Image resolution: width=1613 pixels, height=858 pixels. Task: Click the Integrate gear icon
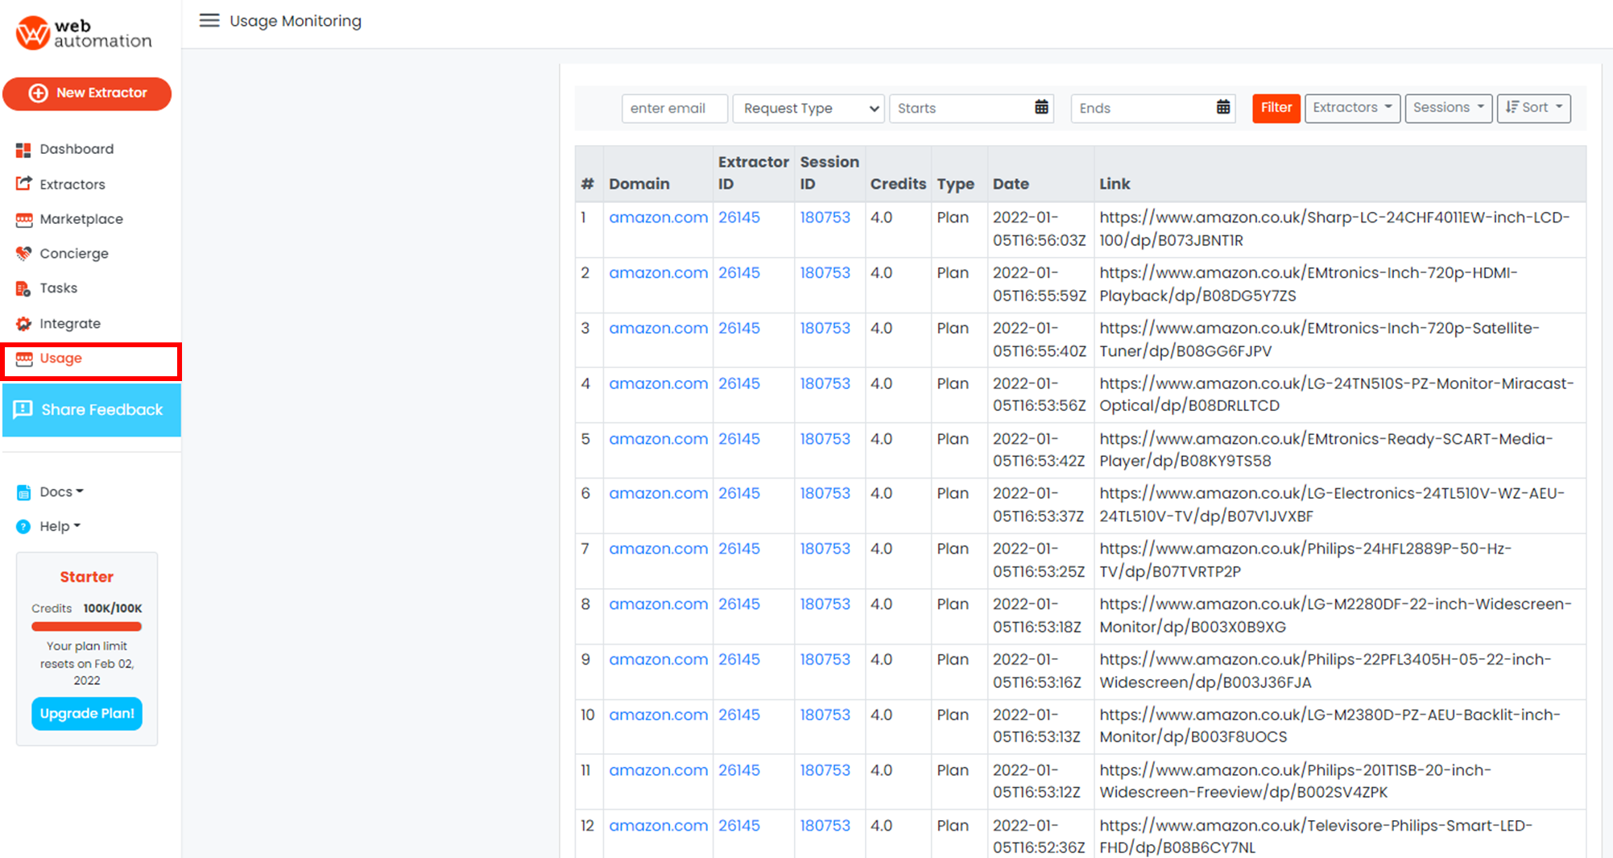click(x=23, y=324)
